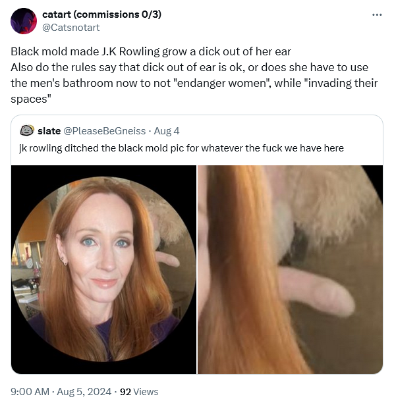Click the Aug 4 quoted tweet date
Screen dimensions: 394x405
[167, 131]
